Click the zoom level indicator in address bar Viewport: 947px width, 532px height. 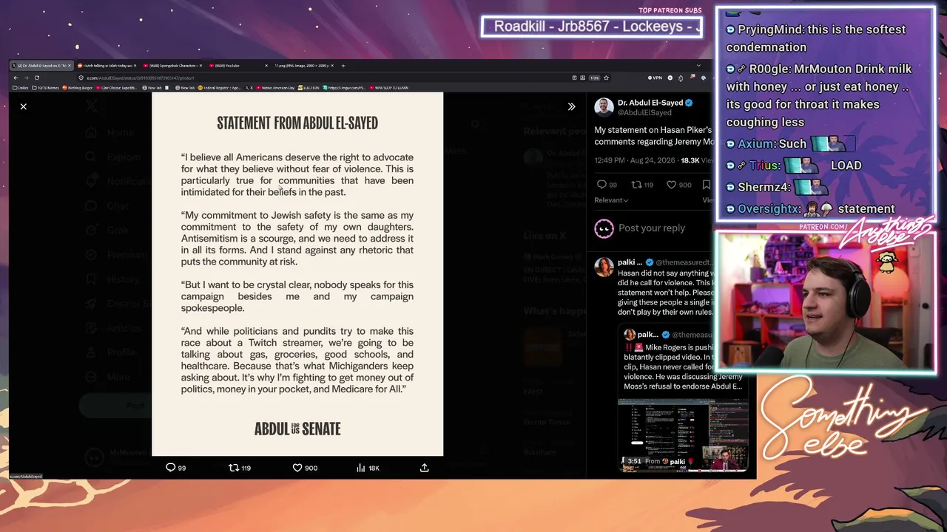(x=594, y=78)
